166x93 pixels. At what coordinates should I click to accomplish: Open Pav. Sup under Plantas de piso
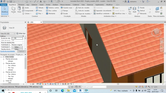tap(11, 68)
